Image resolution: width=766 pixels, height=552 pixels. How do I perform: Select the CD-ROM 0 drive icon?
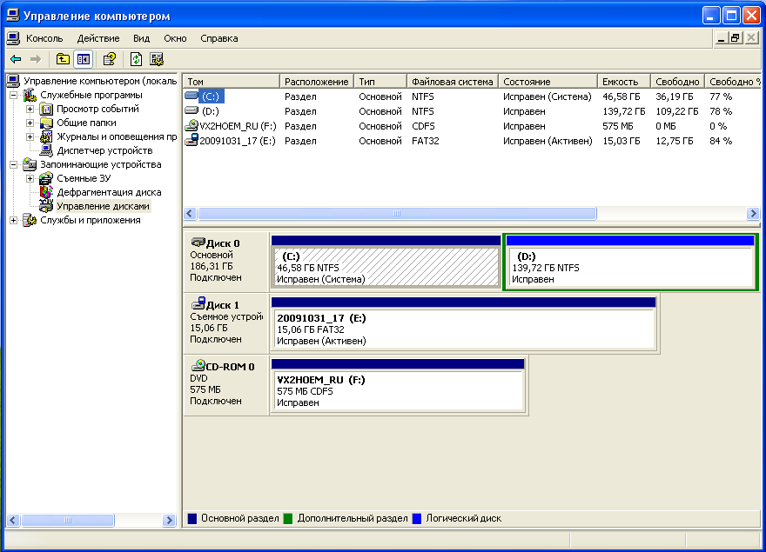pyautogui.click(x=198, y=366)
